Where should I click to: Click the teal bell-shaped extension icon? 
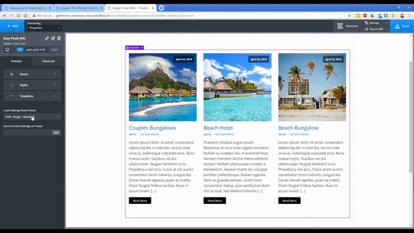[x=372, y=16]
